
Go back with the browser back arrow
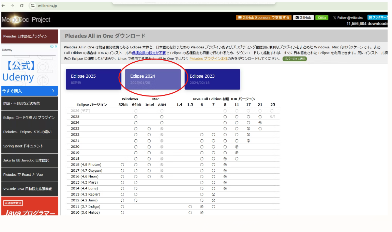[x=3, y=5]
